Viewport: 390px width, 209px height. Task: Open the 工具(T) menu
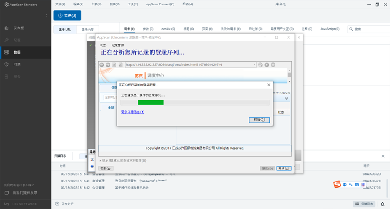[x=133, y=4]
